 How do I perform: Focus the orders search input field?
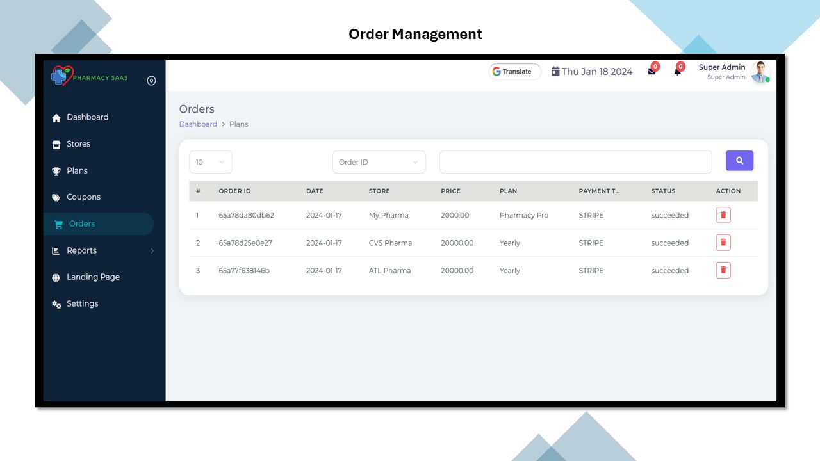point(576,162)
